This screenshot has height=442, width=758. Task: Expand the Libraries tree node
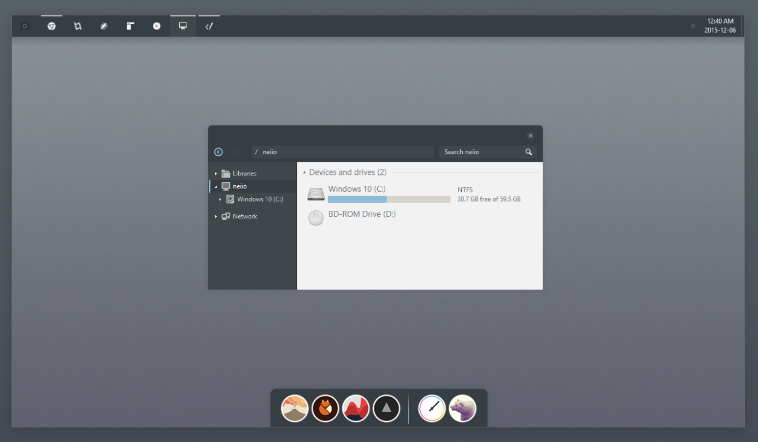[x=216, y=174]
